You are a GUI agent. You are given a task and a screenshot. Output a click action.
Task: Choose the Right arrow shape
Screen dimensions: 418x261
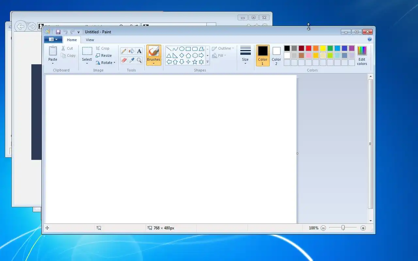click(201, 55)
